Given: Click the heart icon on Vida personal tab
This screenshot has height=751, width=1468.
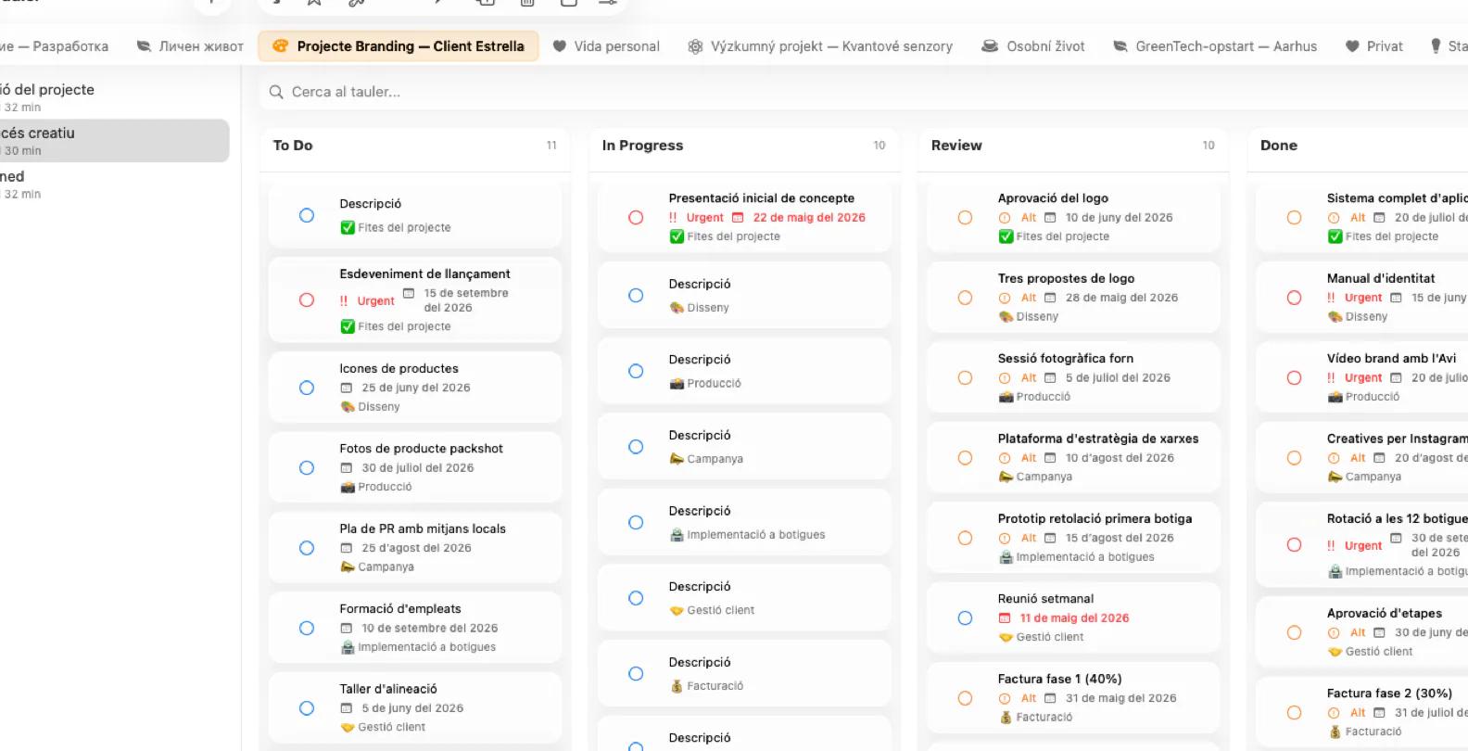Looking at the screenshot, I should pos(560,46).
